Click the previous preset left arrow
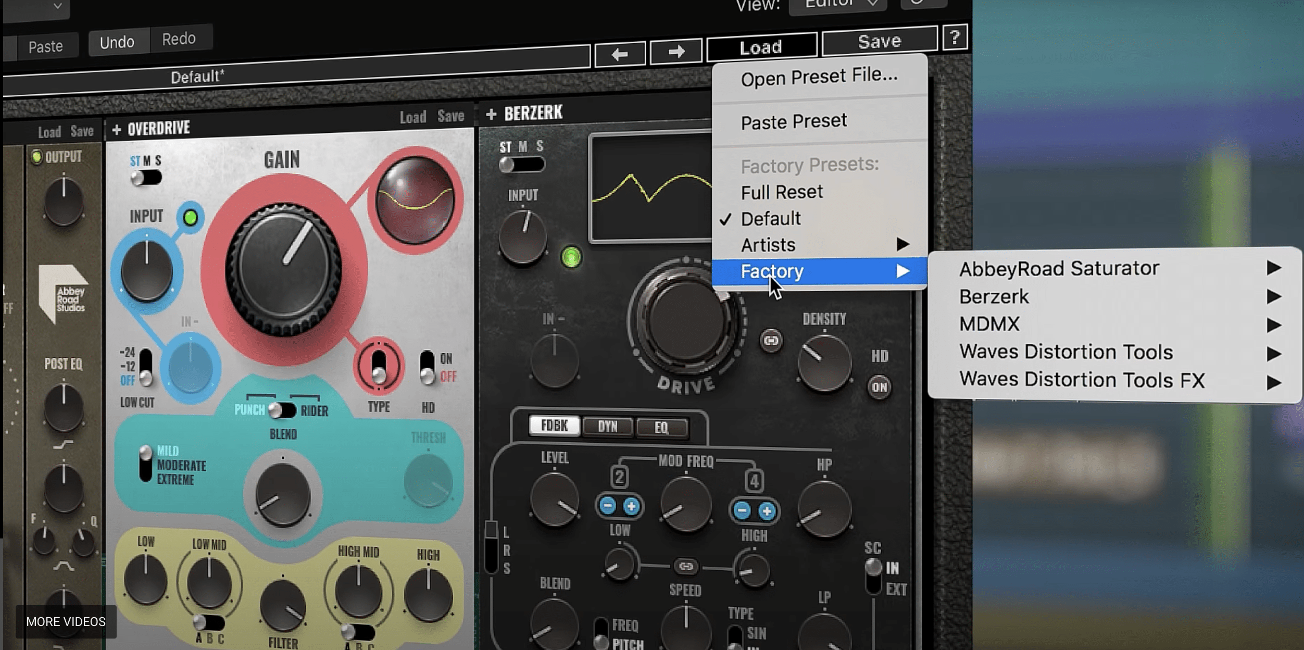Viewport: 1304px width, 650px height. (x=620, y=54)
